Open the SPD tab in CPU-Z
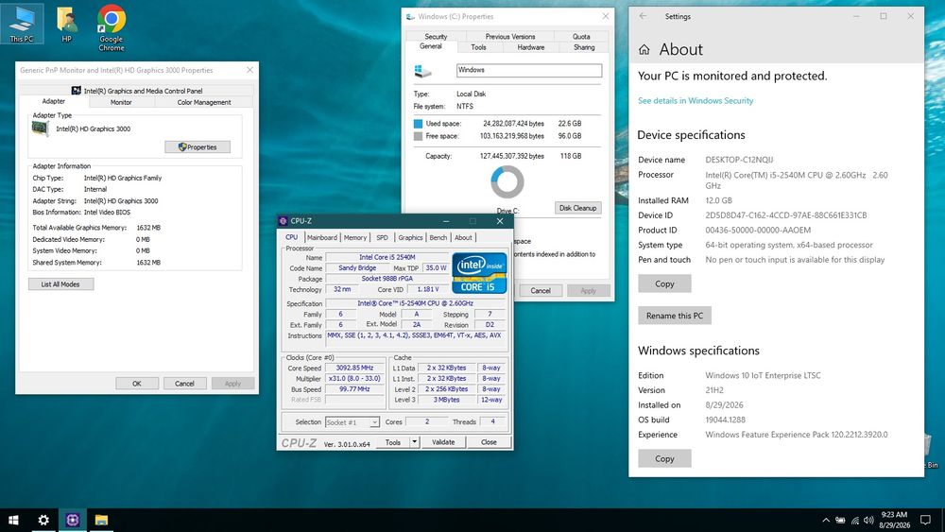Viewport: 945px width, 532px height. tap(382, 237)
